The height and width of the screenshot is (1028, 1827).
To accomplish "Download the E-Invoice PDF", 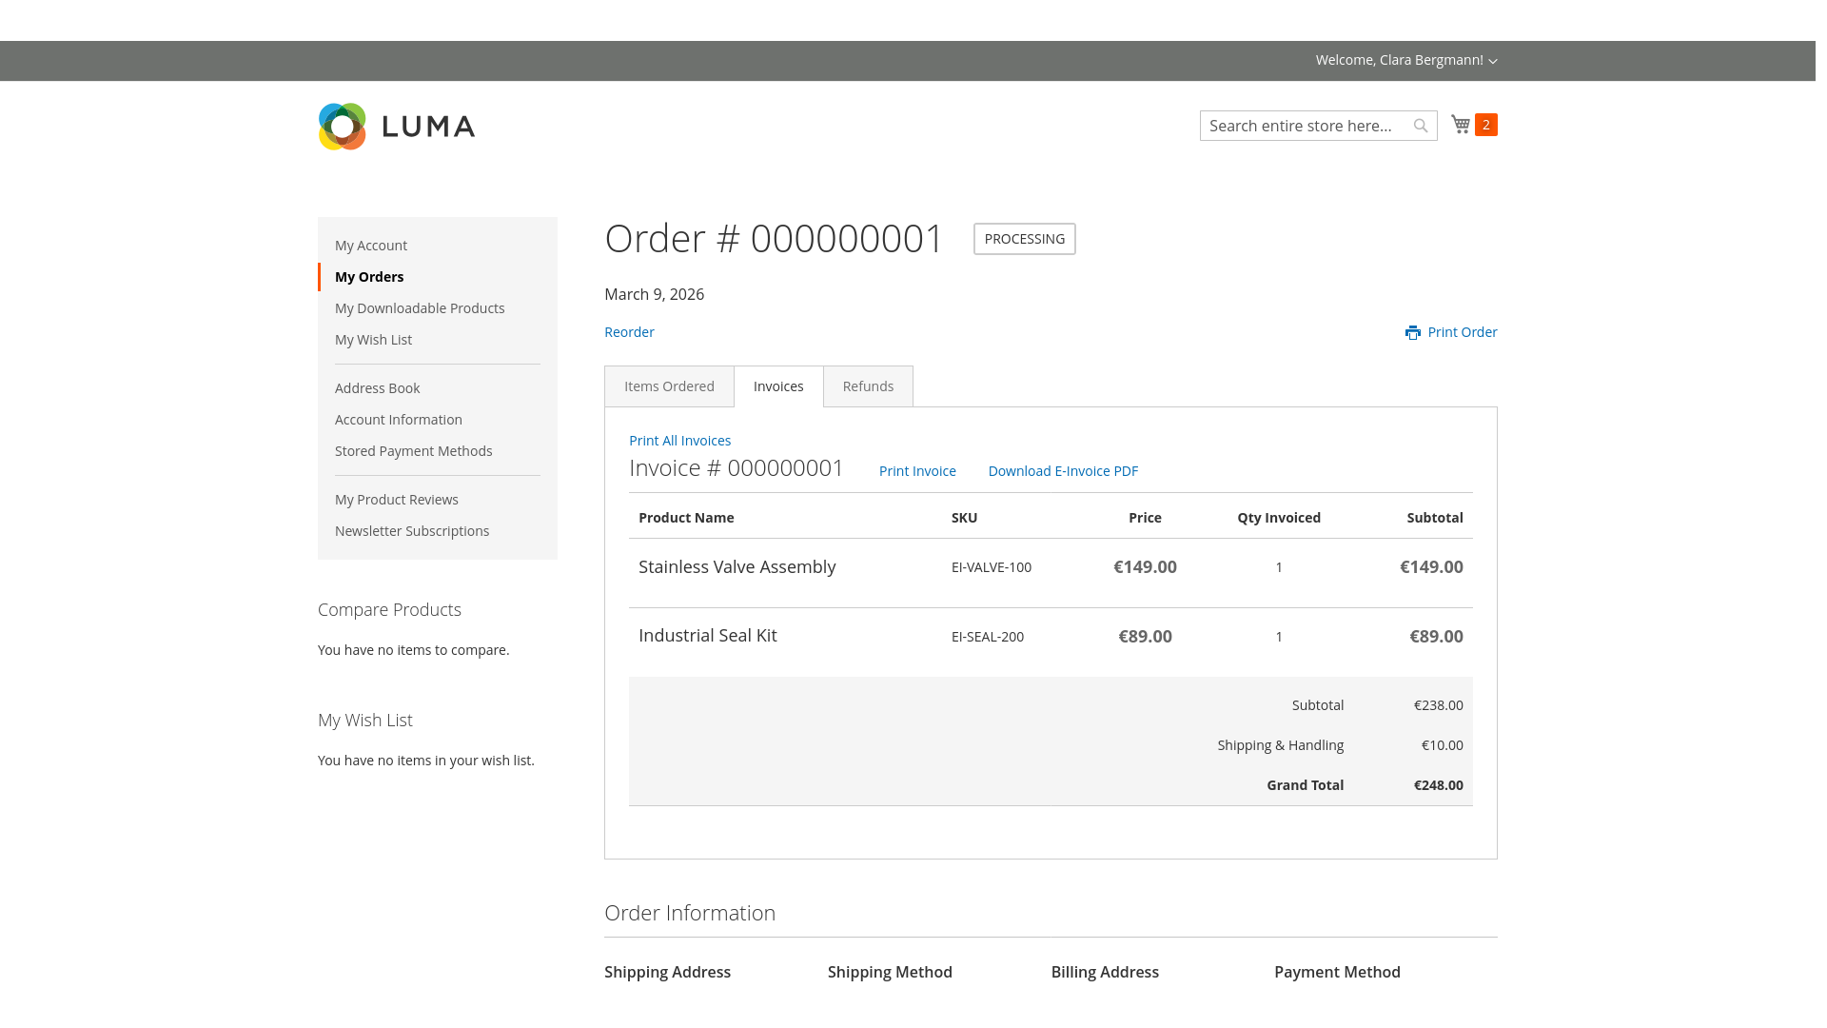I will click(x=1063, y=471).
